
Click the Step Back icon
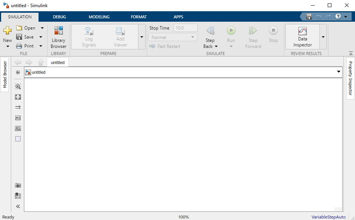(x=210, y=31)
